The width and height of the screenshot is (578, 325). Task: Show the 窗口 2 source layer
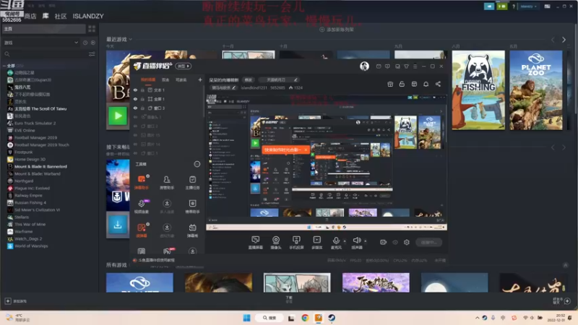[135, 126]
